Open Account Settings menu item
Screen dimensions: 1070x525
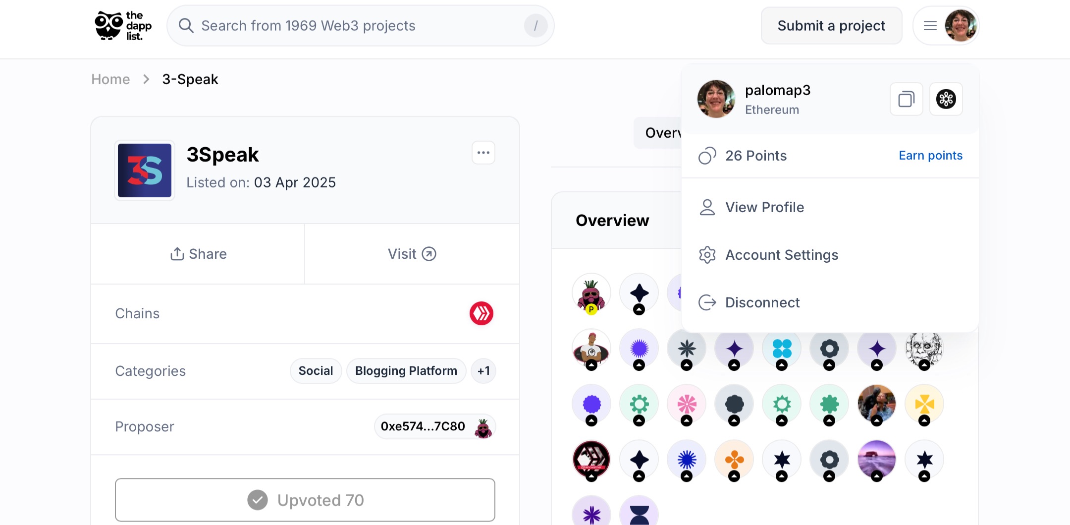(x=830, y=255)
